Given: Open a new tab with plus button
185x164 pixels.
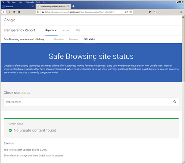Looking at the screenshot, I should coord(73,6).
